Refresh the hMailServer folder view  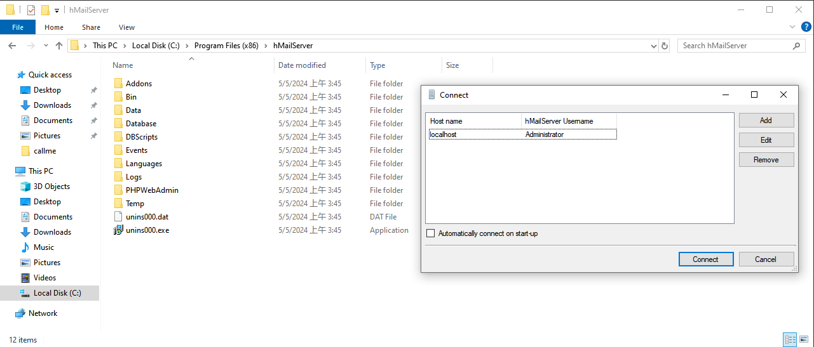click(x=665, y=46)
